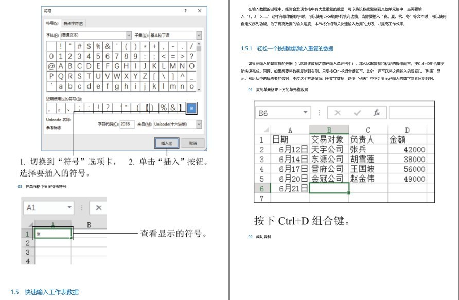
Task: Click the name box showing B6
Action: (283, 113)
